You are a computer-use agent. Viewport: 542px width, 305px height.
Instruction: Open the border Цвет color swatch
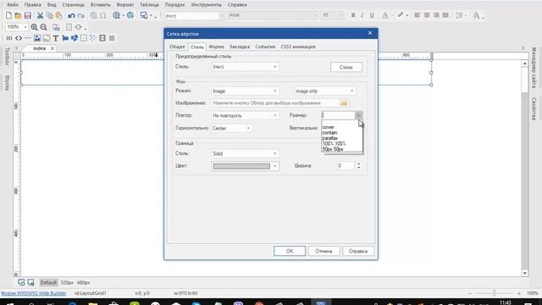(245, 166)
